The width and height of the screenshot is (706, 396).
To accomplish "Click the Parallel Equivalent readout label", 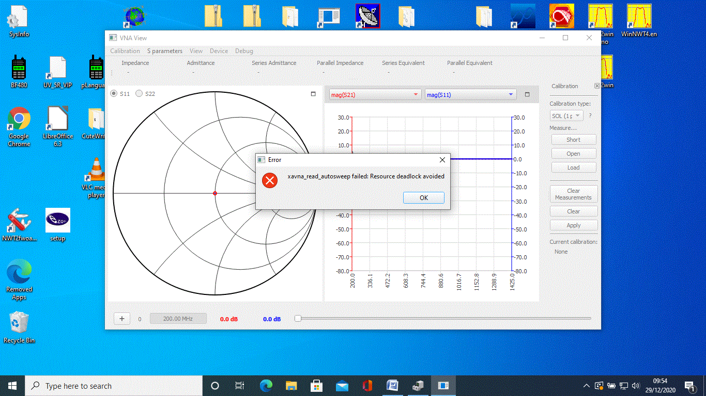I will click(x=469, y=63).
